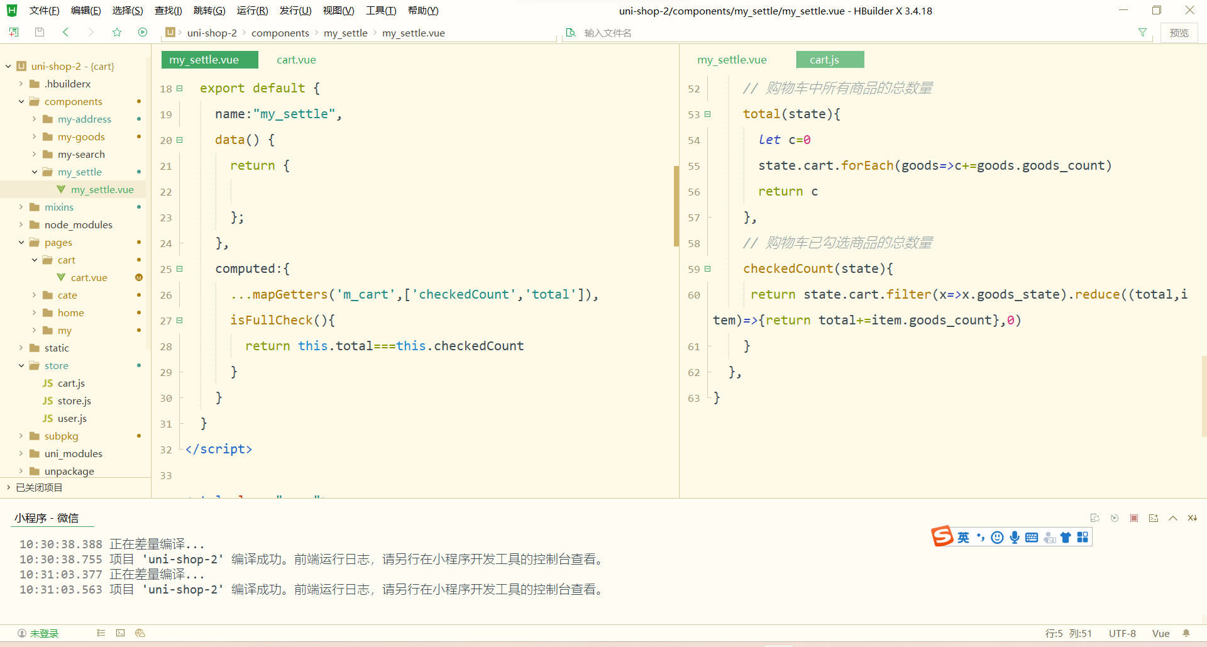Viewport: 1207px width, 647px height.
Task: Go back with the left arrow icon
Action: tap(65, 32)
